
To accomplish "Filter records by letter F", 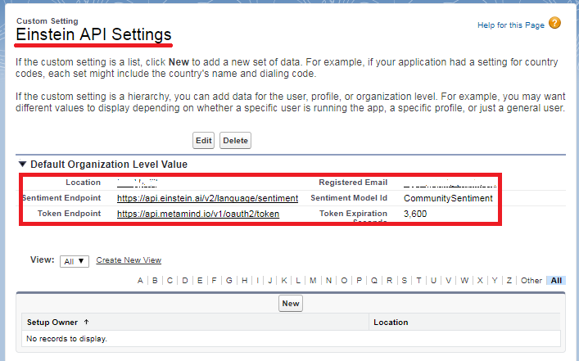I will tap(215, 281).
